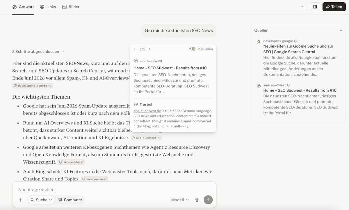Click developers.google +1 citation chip
The width and height of the screenshot is (349, 210).
point(33,86)
